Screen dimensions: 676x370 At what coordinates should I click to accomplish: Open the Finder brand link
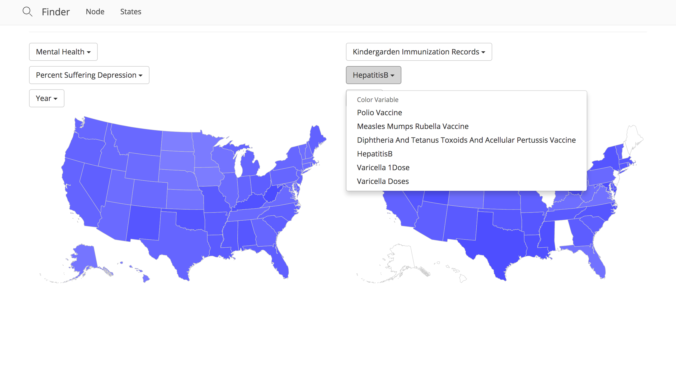click(x=56, y=12)
